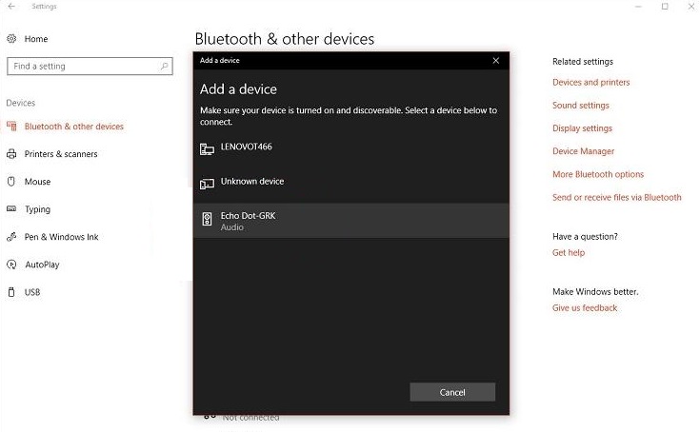700x432 pixels.
Task: Open More Bluetooth options link
Action: coord(598,174)
